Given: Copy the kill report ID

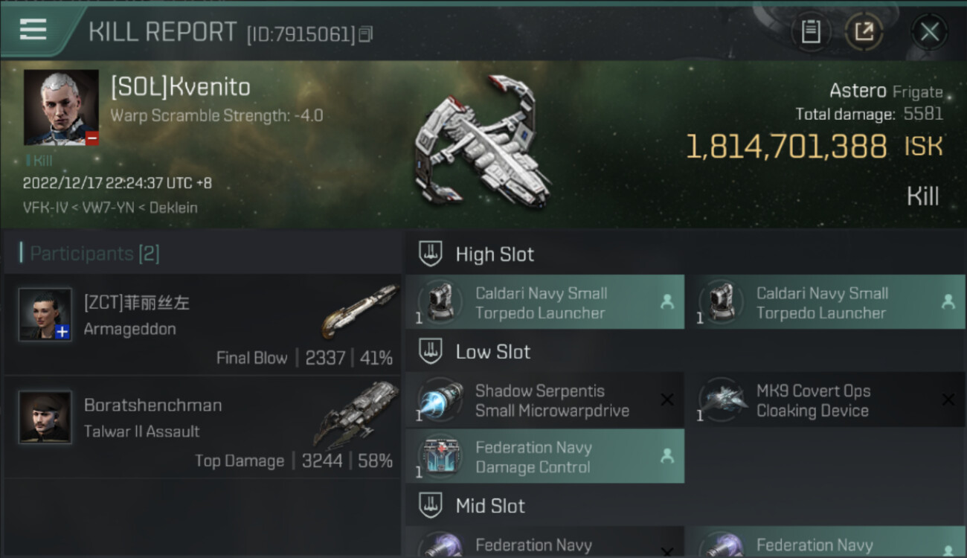Looking at the screenshot, I should (x=365, y=33).
